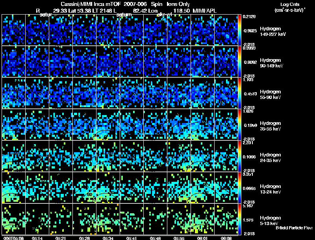Click the '29.33' radial distance value
315x240 pixels.
(60, 11)
